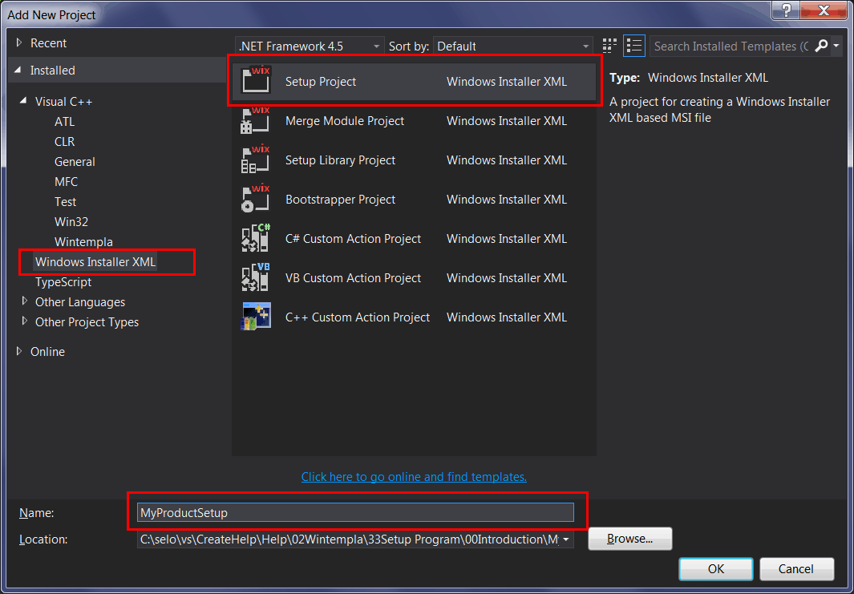
Task: Select the Visual C++ tree label
Action: [63, 101]
